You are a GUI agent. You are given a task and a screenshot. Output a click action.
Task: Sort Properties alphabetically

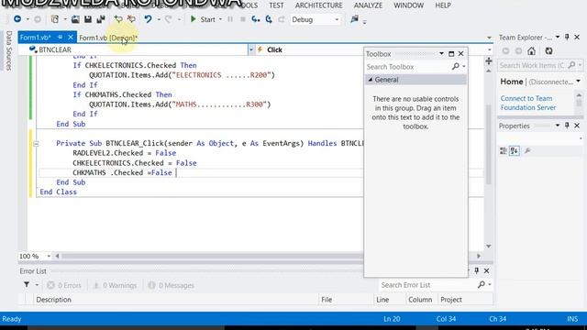click(515, 150)
